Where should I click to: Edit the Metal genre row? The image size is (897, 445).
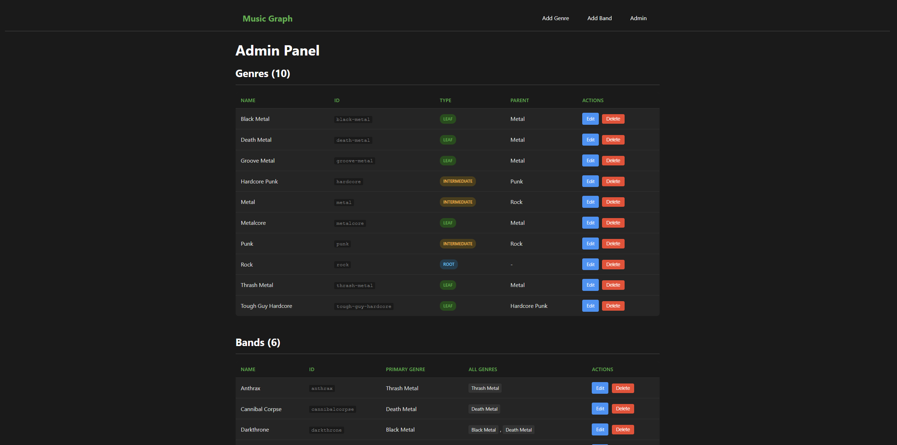pyautogui.click(x=590, y=202)
